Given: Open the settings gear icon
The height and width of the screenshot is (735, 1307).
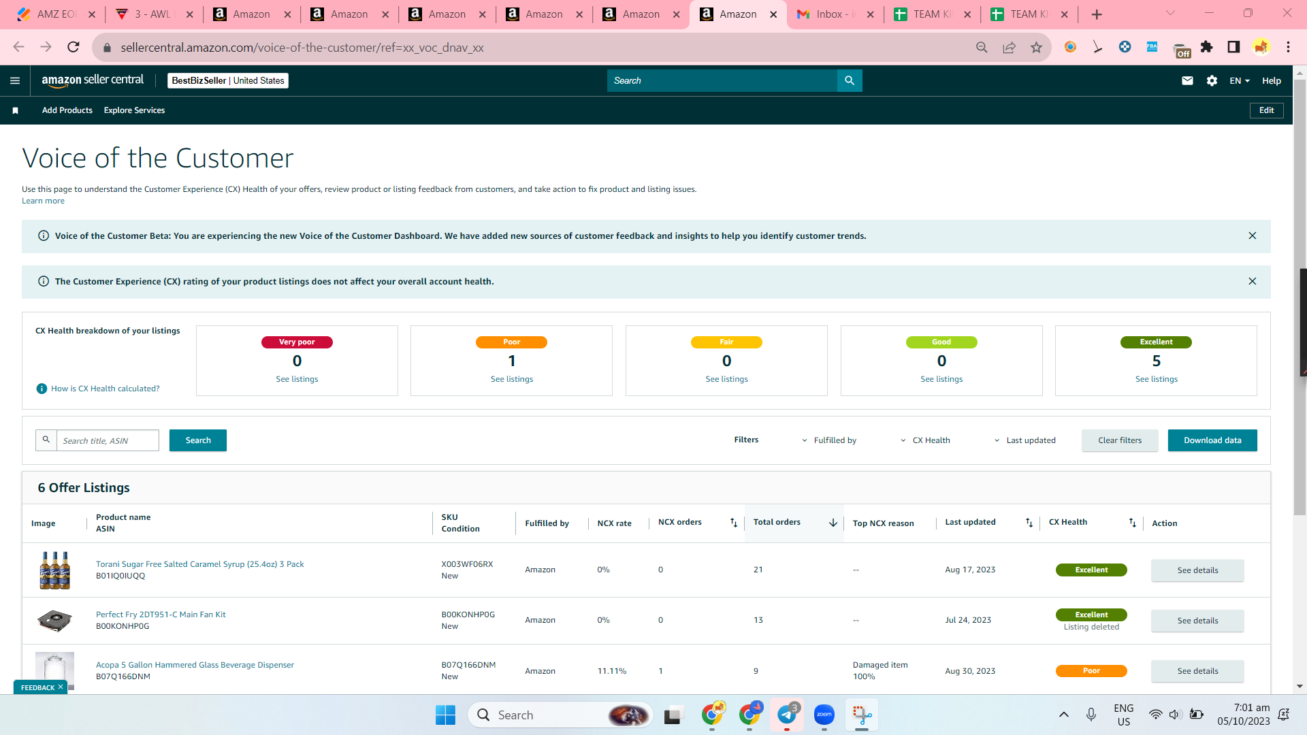Looking at the screenshot, I should coord(1212,80).
